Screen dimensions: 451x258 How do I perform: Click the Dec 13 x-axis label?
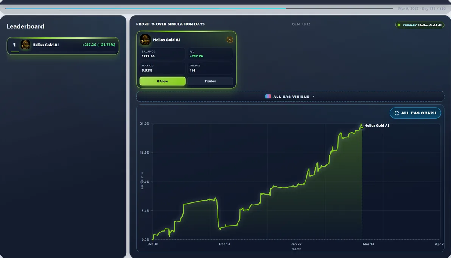click(224, 244)
